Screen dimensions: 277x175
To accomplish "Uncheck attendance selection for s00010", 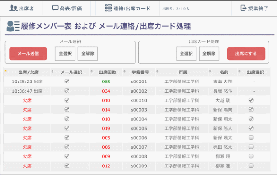I will click(251, 100).
